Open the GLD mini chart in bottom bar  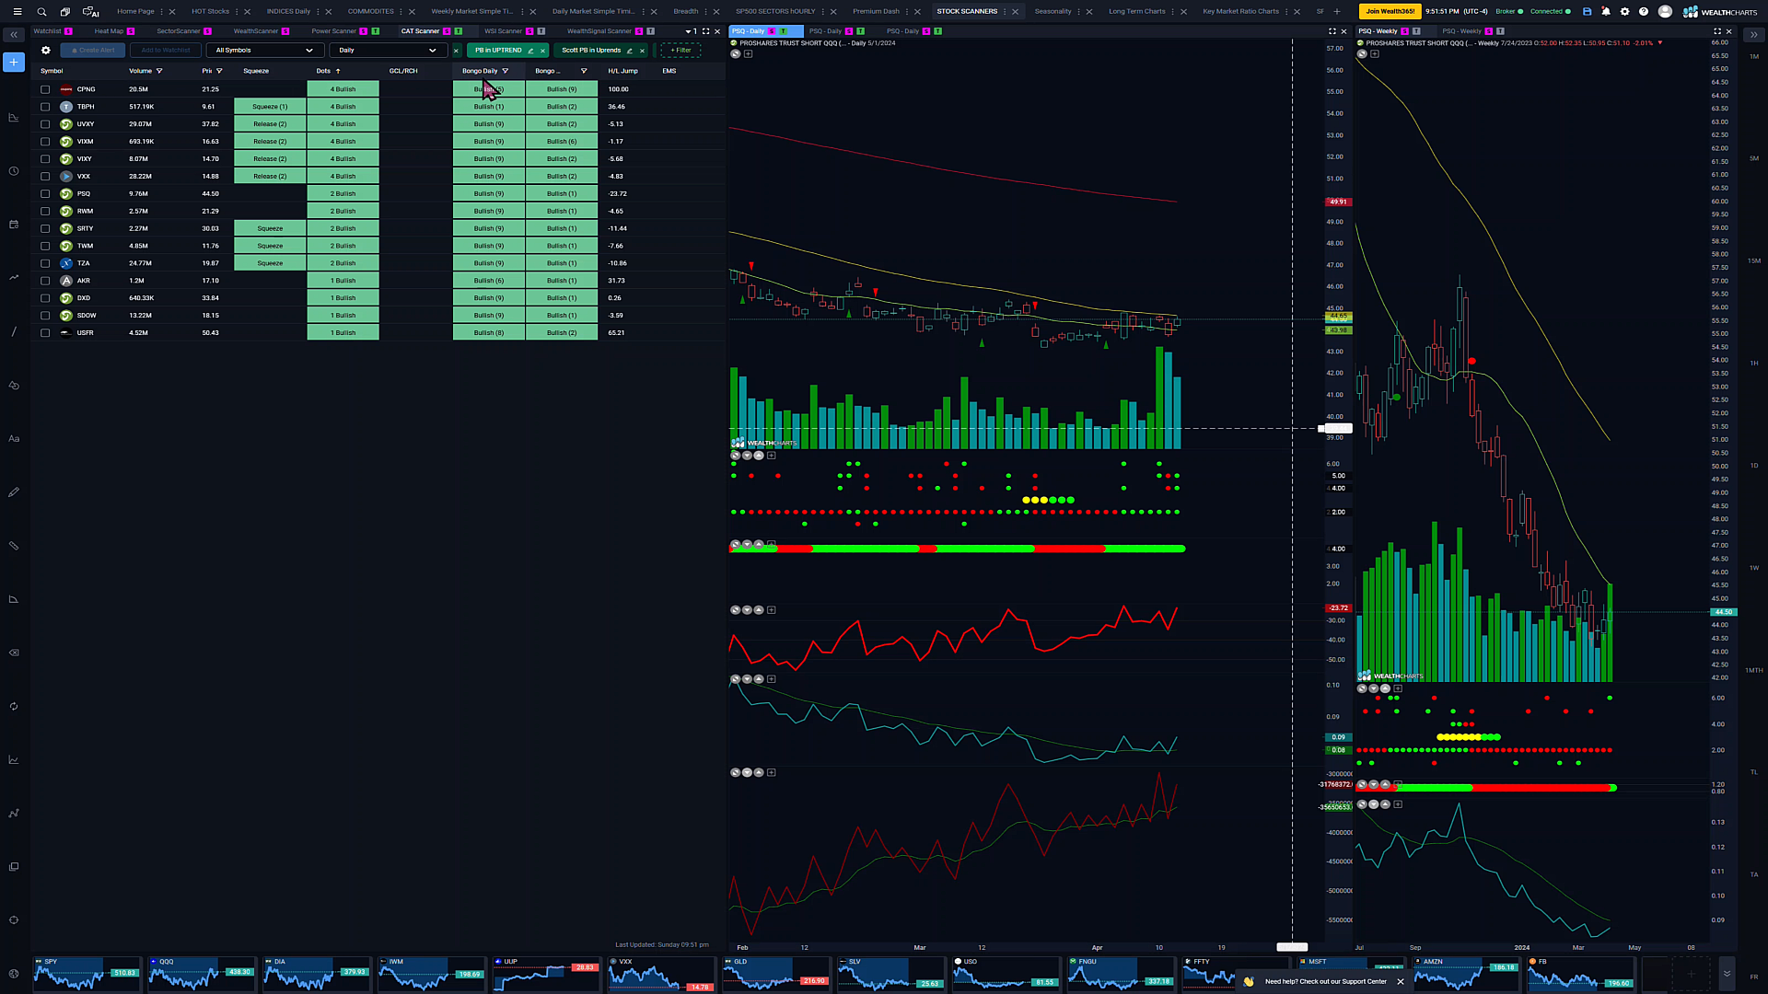click(775, 974)
